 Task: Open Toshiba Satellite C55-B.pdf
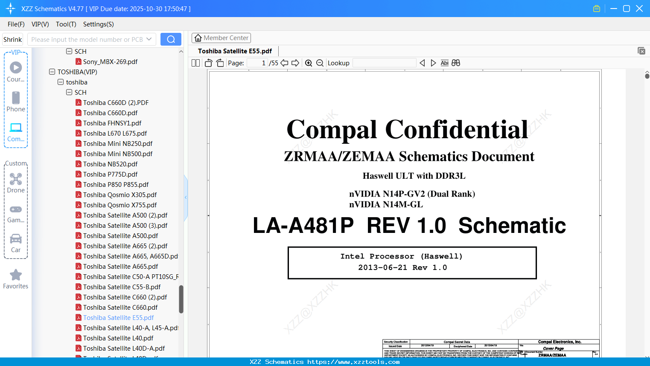click(x=118, y=287)
